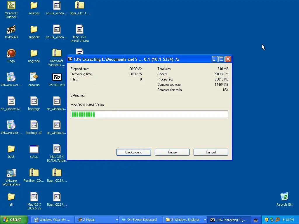Viewport: 299px width, 224px height.
Task: Click the green extraction progress bar
Action: 149,114
